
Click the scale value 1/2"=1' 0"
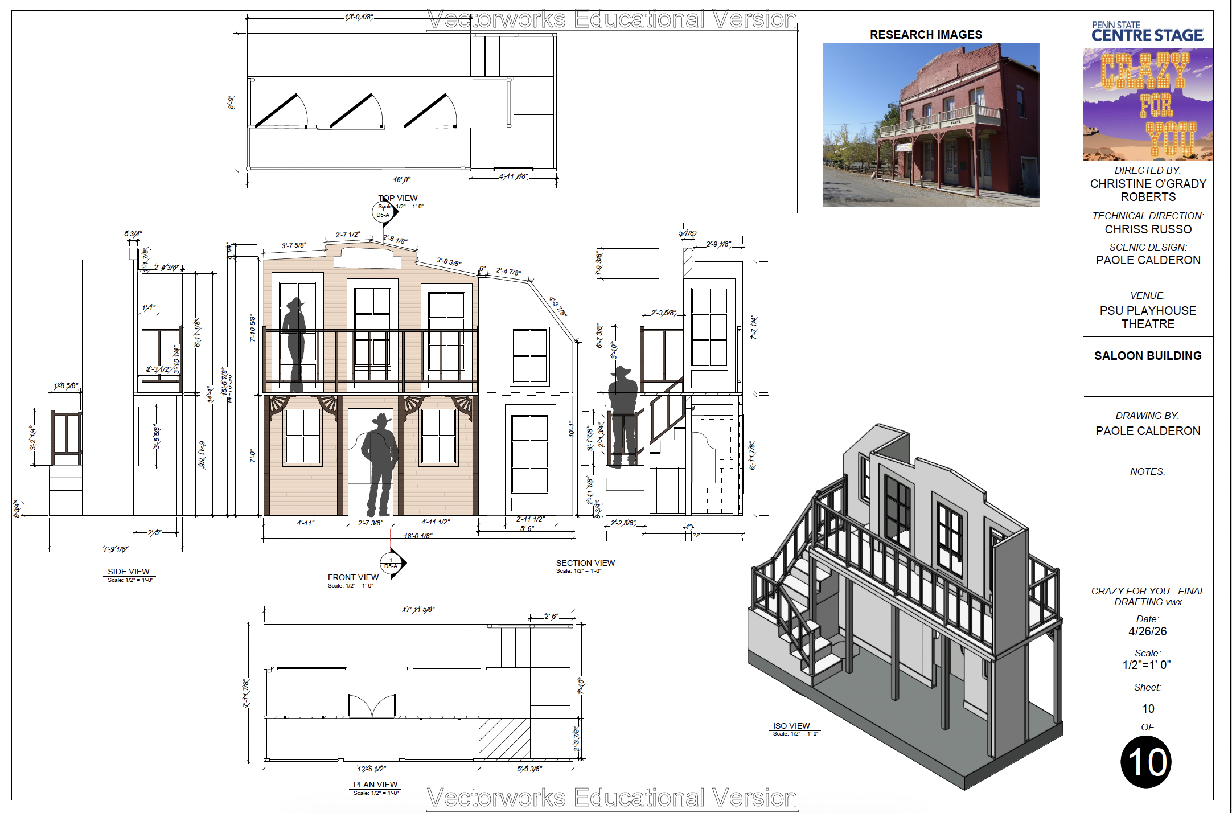(1147, 665)
